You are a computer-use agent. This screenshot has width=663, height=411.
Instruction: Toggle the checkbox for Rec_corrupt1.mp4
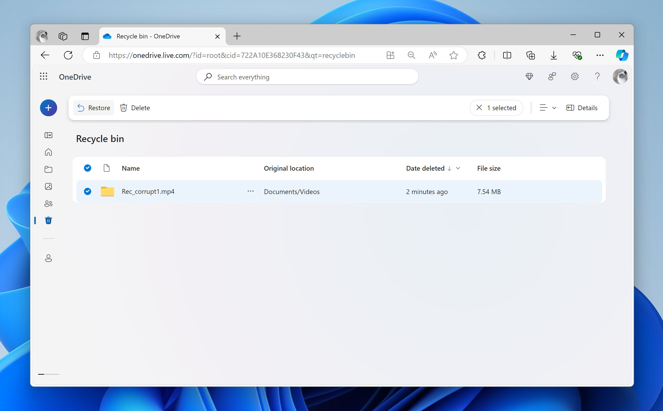(87, 191)
